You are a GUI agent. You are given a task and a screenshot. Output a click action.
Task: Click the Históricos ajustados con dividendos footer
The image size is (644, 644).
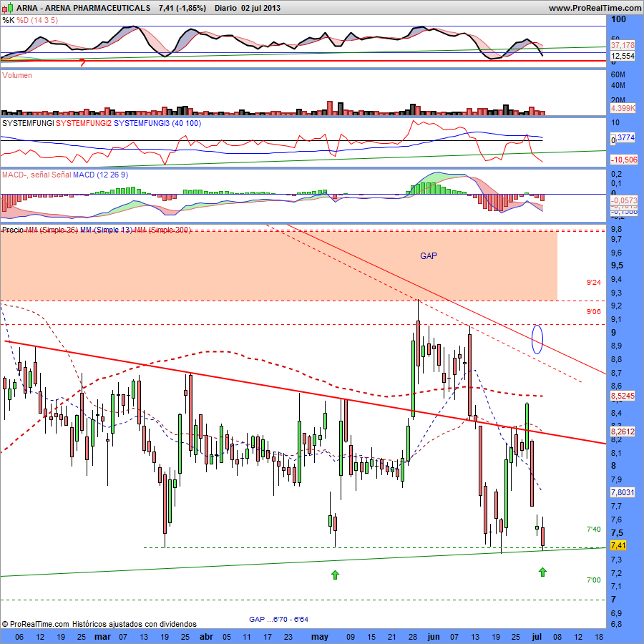[135, 624]
